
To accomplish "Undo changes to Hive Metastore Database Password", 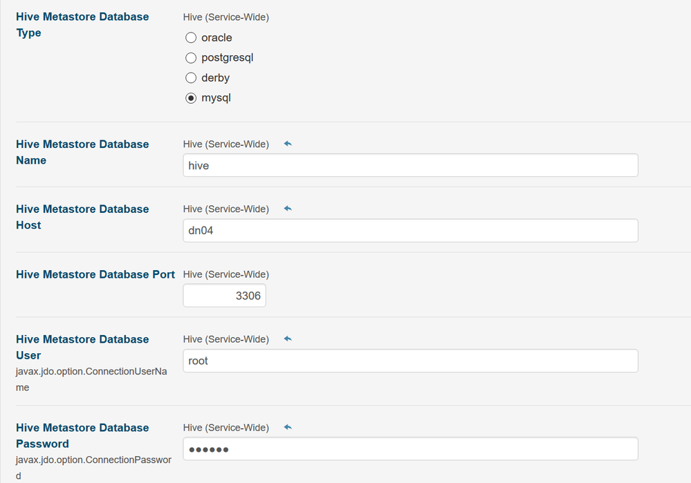I will (288, 427).
